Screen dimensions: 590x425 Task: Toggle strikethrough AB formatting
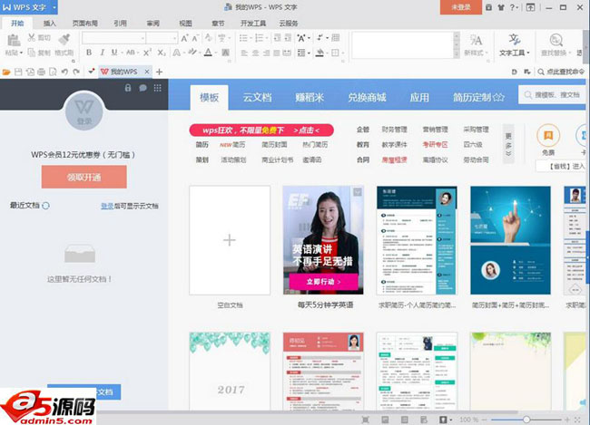(x=131, y=53)
